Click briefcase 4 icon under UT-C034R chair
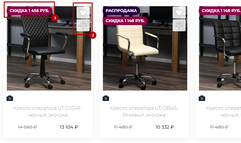This screenshot has width=241, height=143. pos(10,98)
